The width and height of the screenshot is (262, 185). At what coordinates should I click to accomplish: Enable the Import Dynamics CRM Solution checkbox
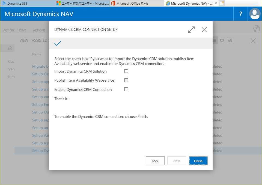(126, 71)
